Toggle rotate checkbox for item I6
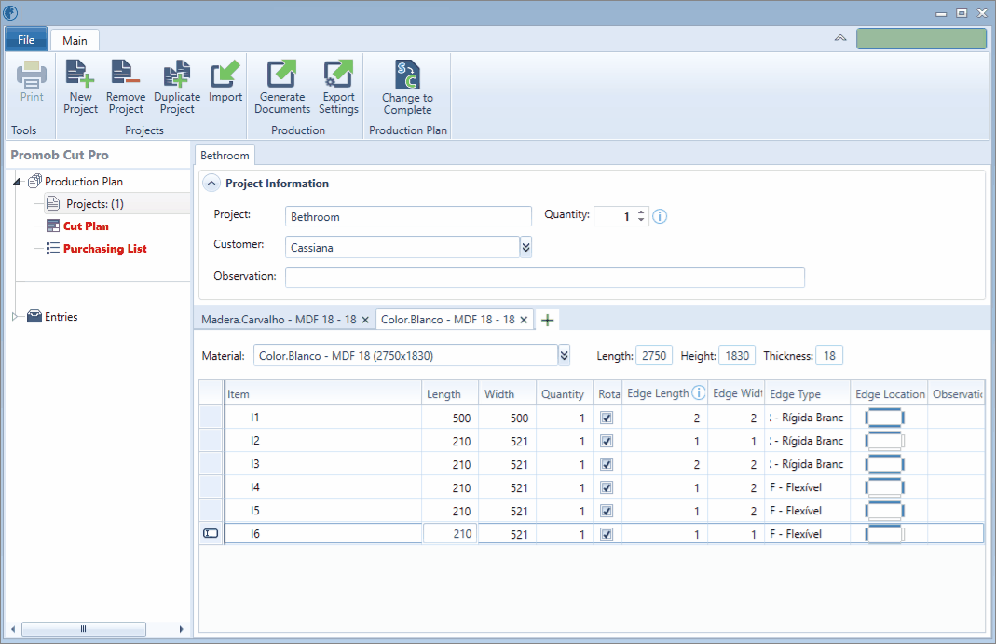Viewport: 996px width, 644px height. [x=607, y=534]
